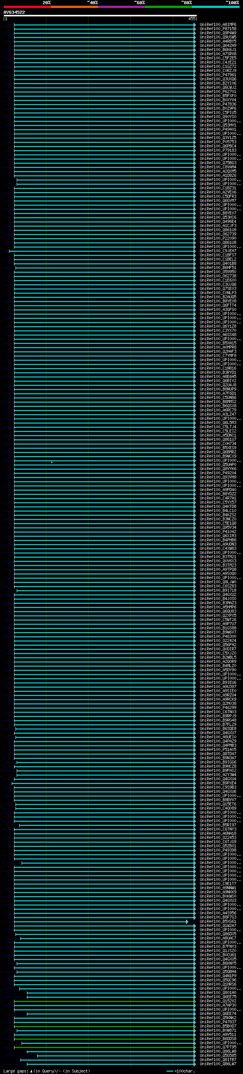Select hit label UniRef100_Q5KNK2
243x1074 pixels.
[218, 1018]
